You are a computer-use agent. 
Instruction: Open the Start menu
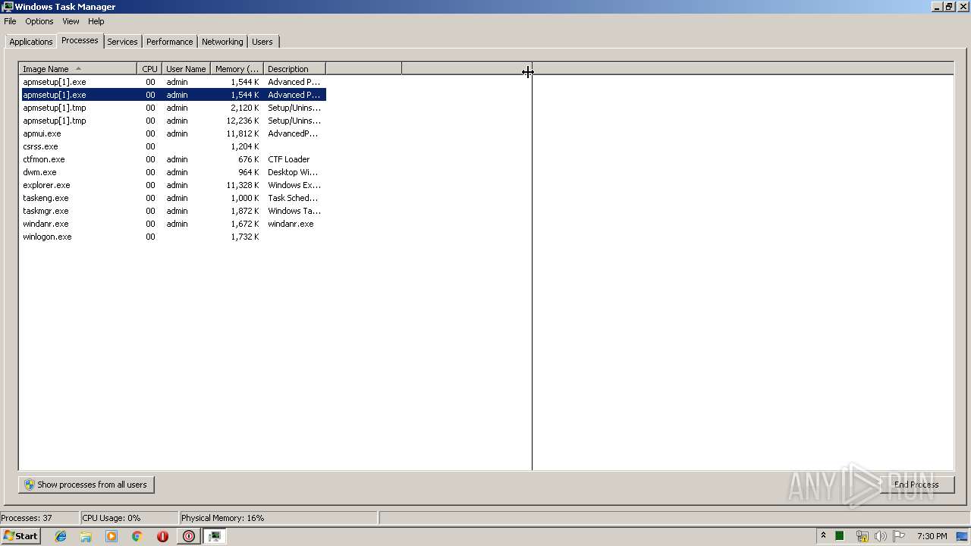pos(20,536)
